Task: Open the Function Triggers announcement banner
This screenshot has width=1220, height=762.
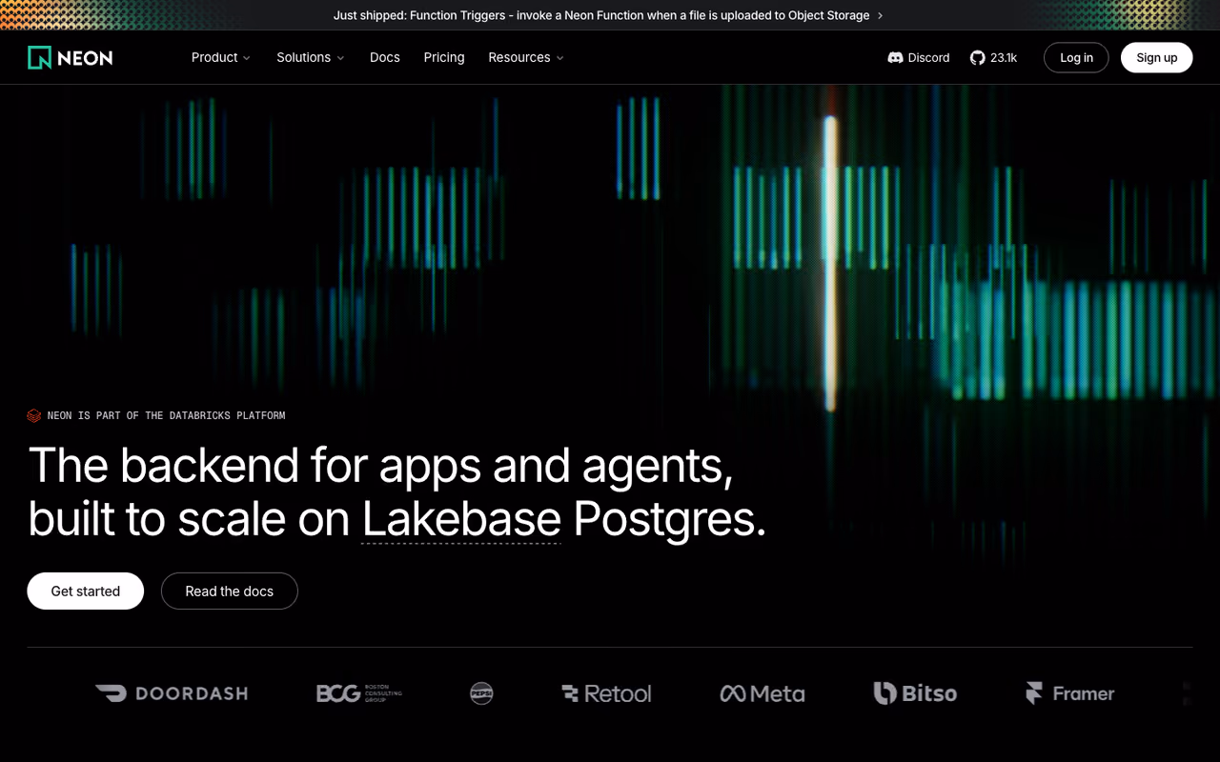Action: point(609,15)
